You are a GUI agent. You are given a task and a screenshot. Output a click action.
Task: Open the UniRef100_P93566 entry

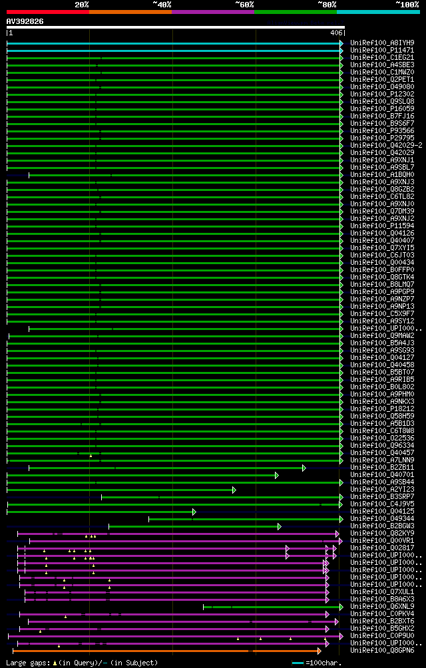pyautogui.click(x=382, y=131)
